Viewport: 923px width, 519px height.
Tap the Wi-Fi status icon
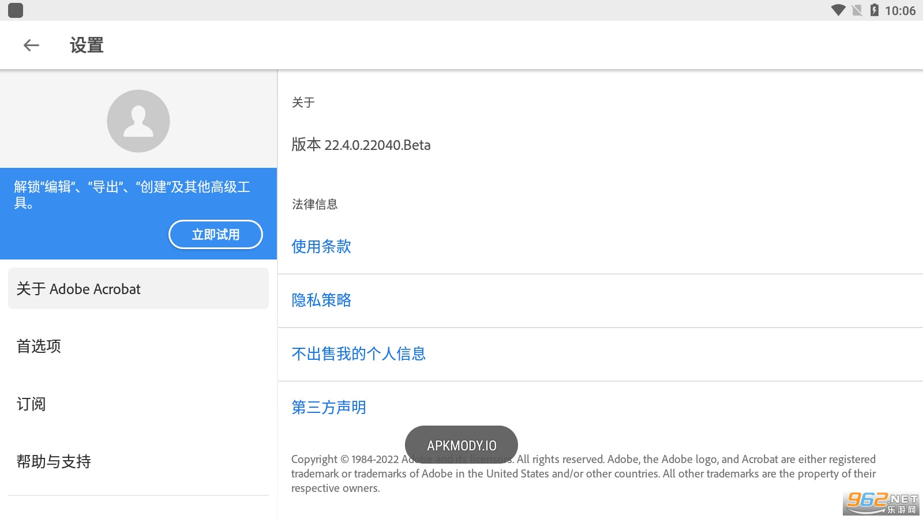[838, 10]
